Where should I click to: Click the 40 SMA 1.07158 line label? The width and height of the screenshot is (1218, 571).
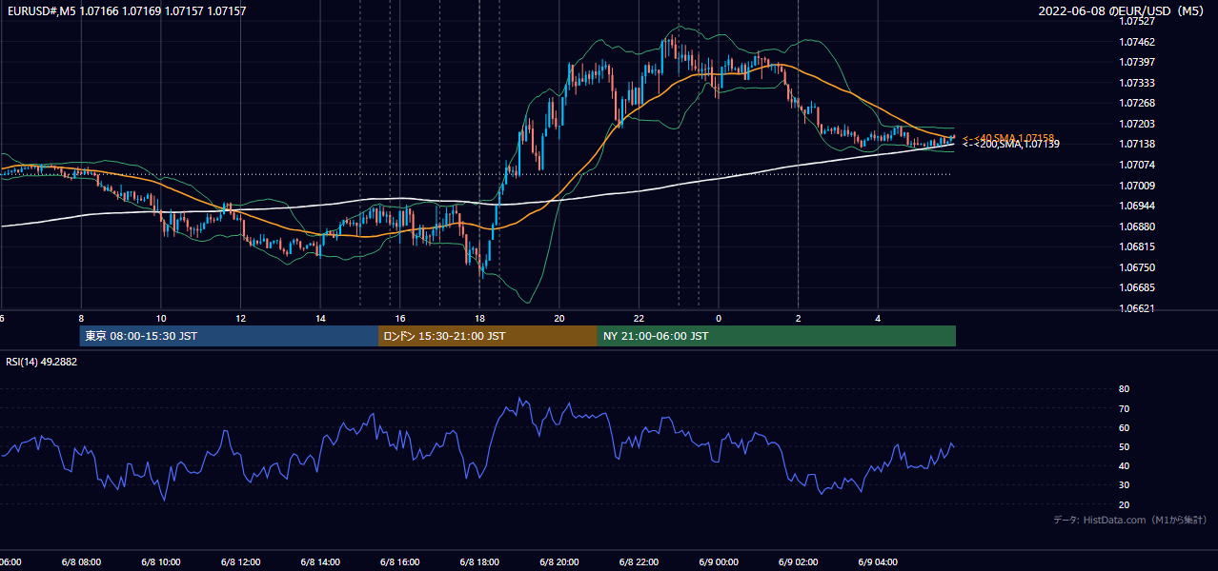[1008, 138]
